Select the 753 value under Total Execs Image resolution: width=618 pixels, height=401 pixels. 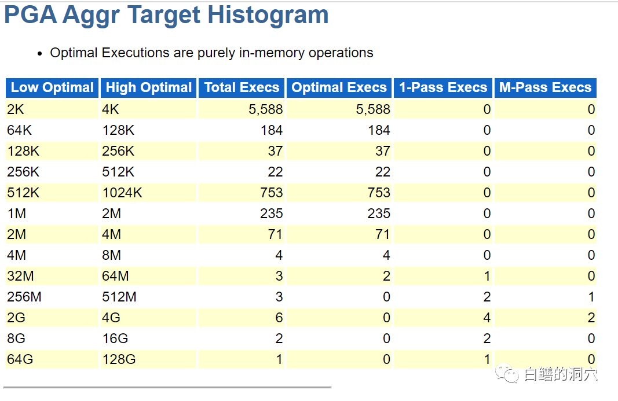pyautogui.click(x=272, y=193)
